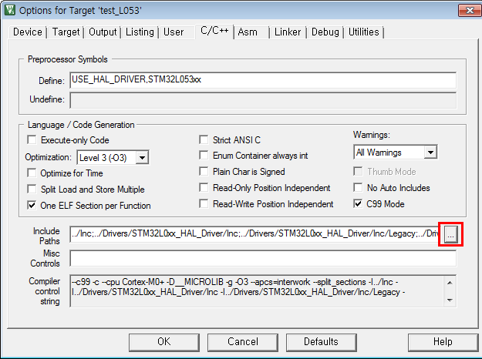Open the Optimization level dropdown
The width and height of the screenshot is (482, 359).
click(x=142, y=157)
